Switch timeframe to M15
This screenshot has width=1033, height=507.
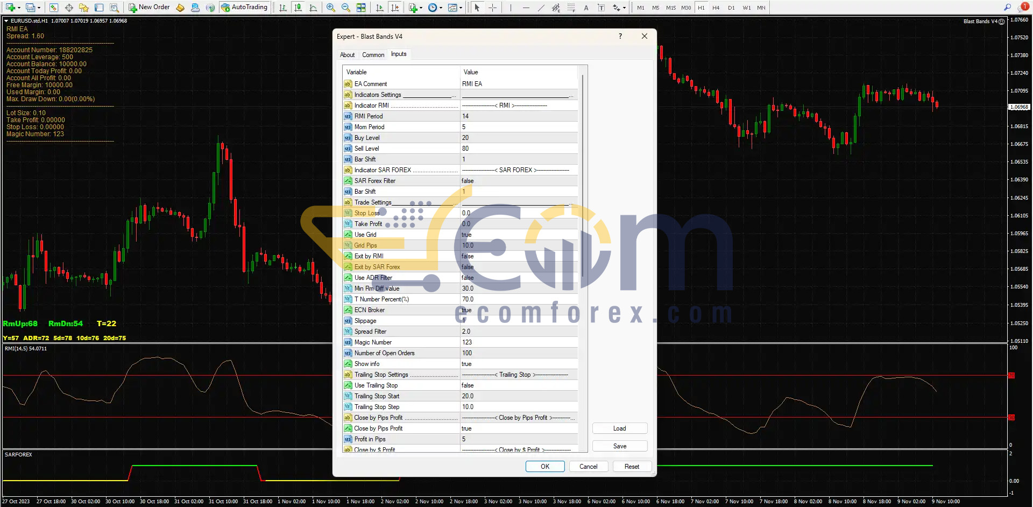click(x=670, y=8)
